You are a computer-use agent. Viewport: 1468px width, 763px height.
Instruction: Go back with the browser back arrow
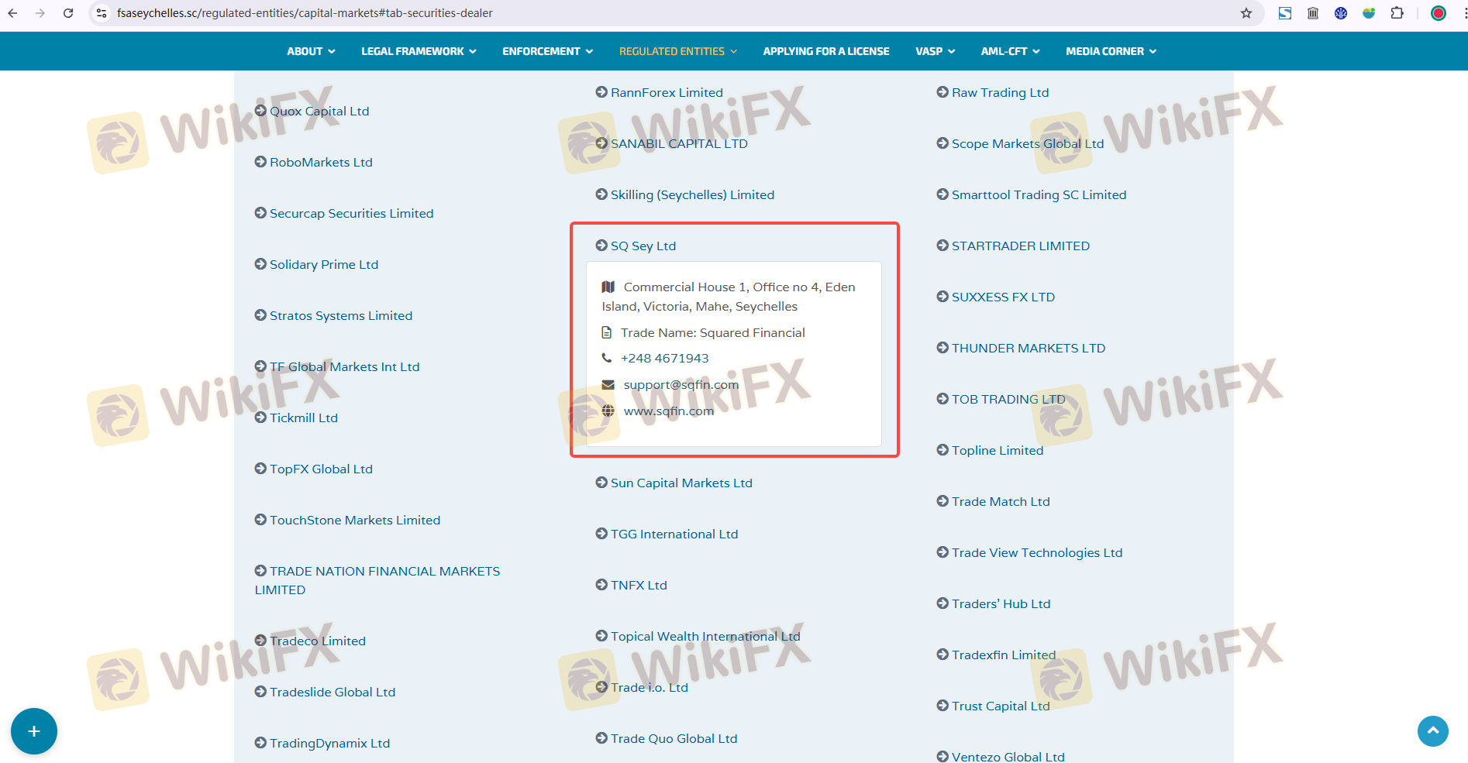point(13,13)
